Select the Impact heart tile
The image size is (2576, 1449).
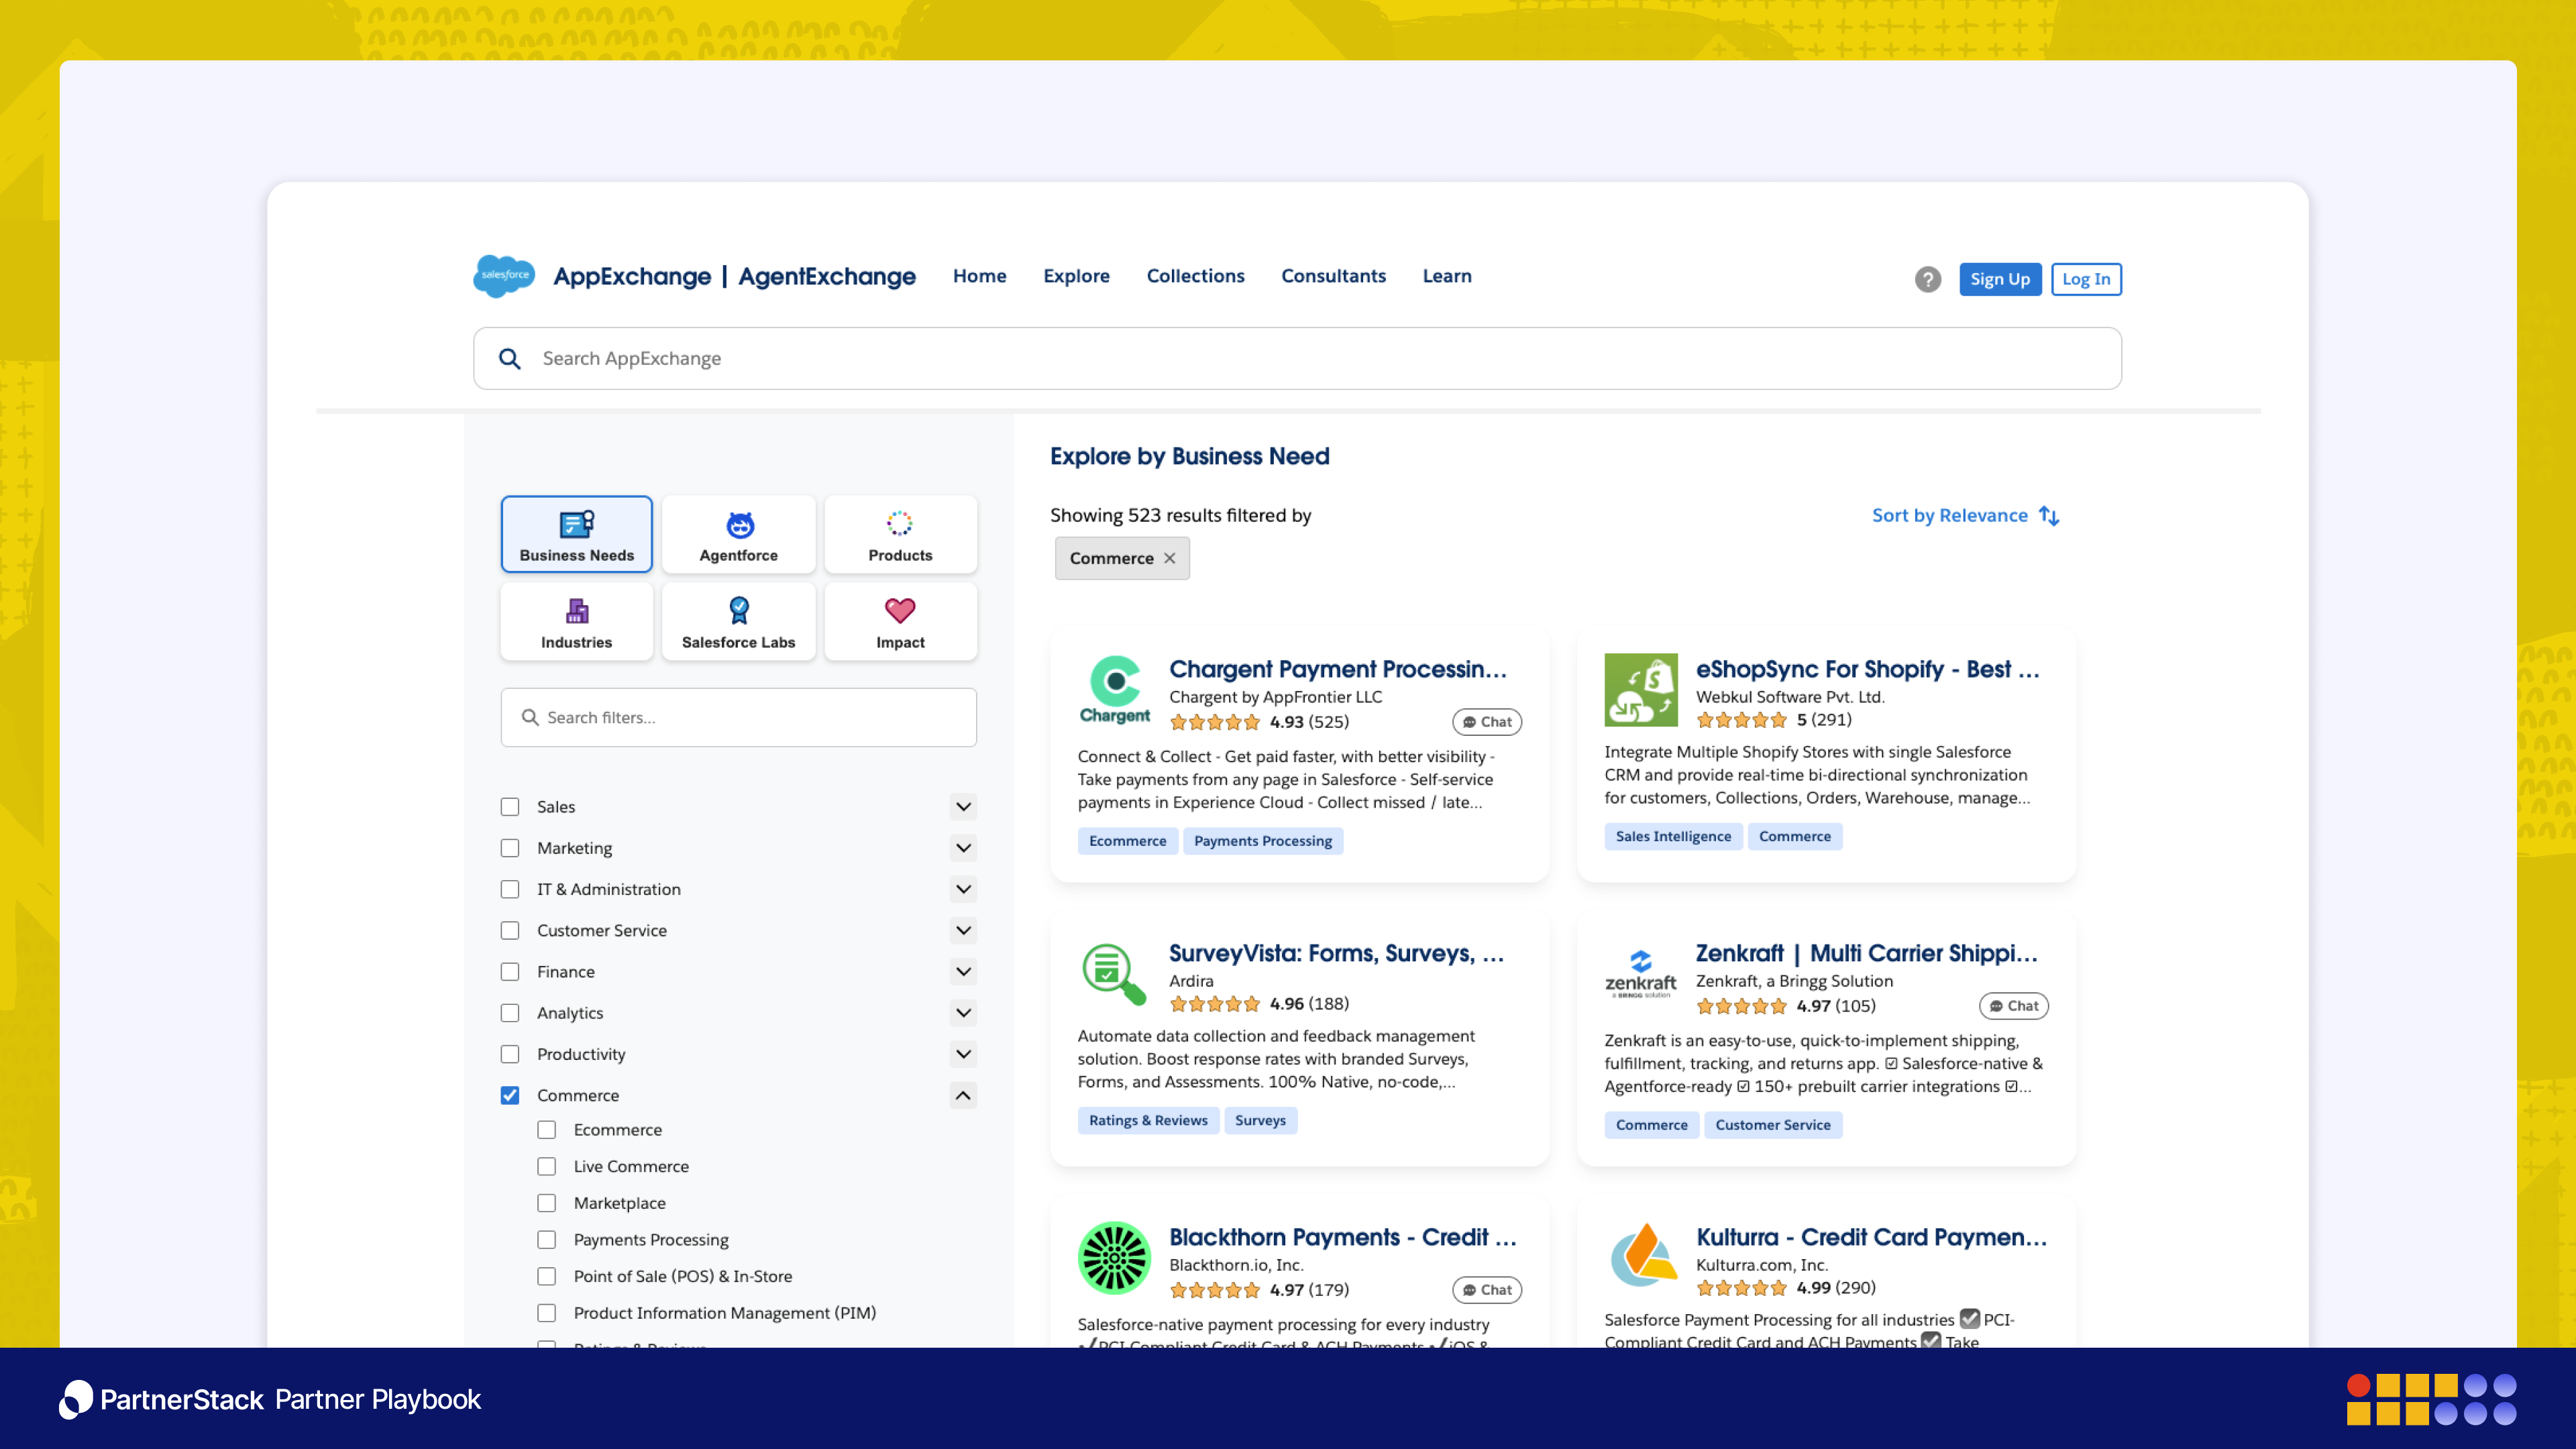click(x=900, y=621)
